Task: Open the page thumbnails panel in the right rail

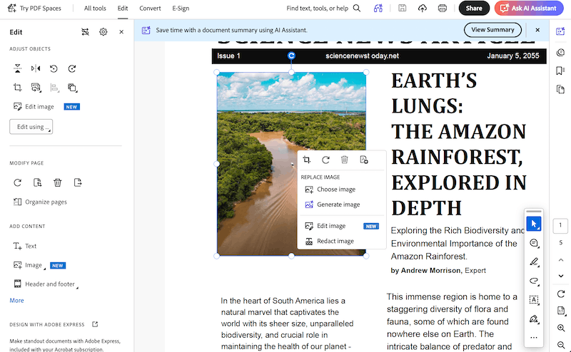Action: click(x=560, y=89)
